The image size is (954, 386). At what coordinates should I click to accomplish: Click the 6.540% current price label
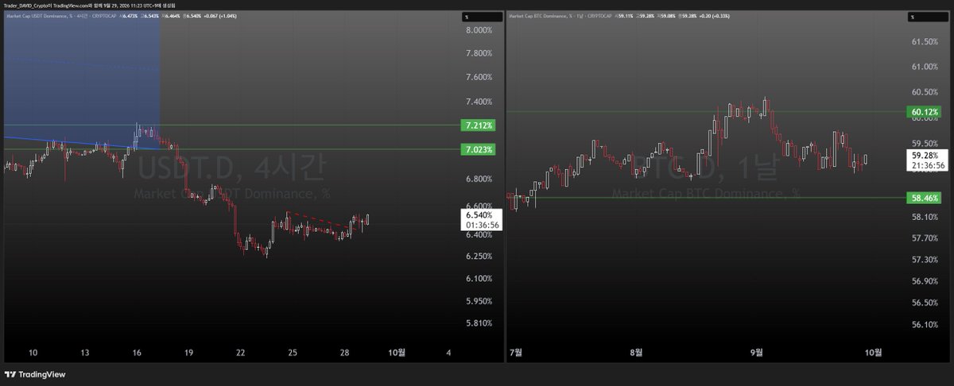click(x=480, y=220)
